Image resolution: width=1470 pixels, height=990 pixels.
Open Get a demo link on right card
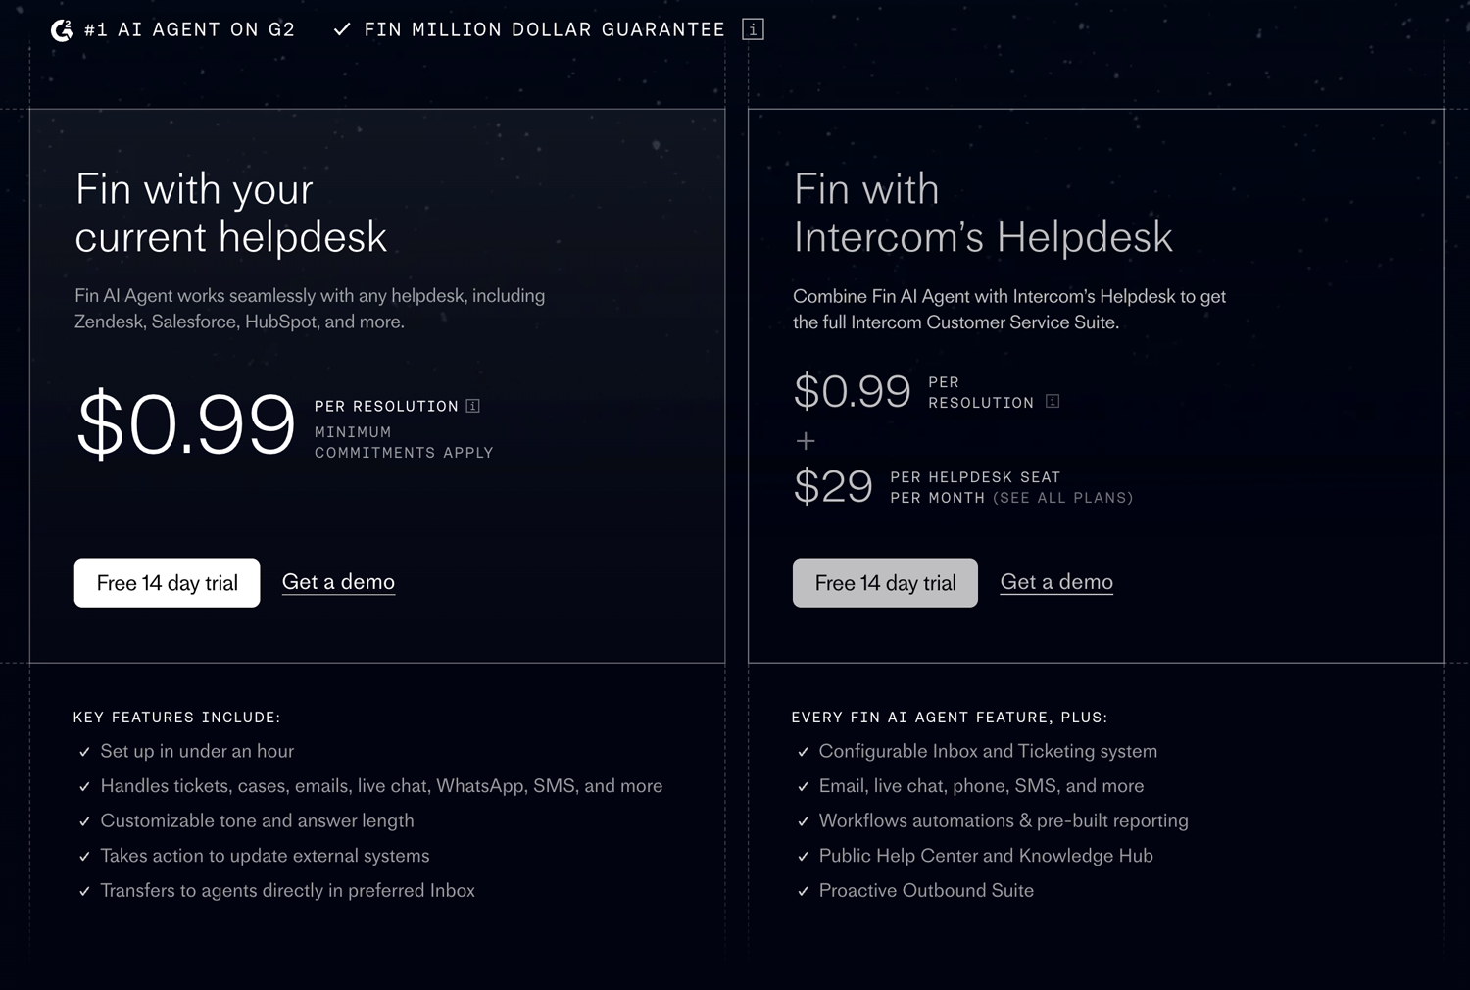[1056, 581]
